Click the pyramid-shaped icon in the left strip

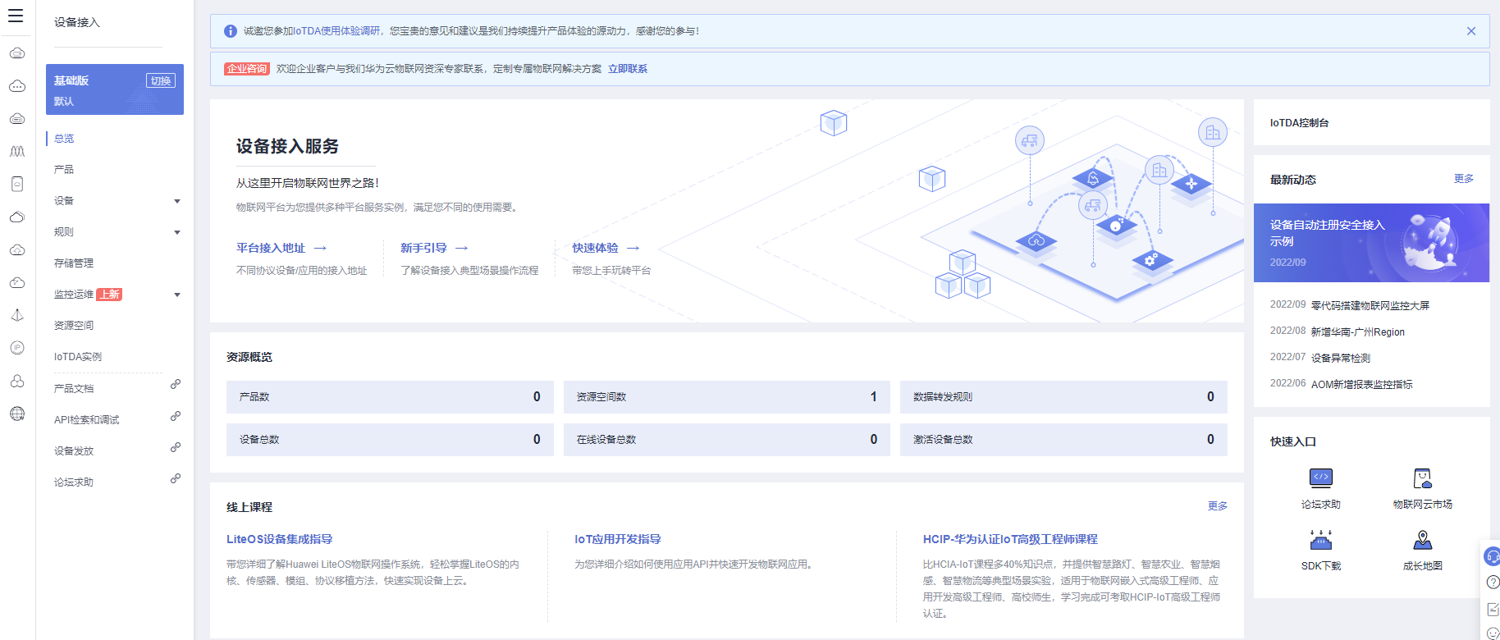coord(17,315)
